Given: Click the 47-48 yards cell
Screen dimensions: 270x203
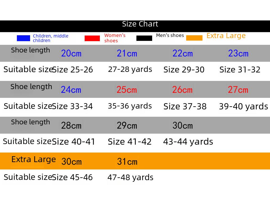Looking at the screenshot, I should 130,177.
